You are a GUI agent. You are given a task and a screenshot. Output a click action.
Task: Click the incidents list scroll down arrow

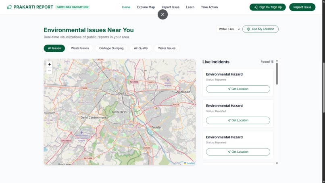pyautogui.click(x=277, y=163)
